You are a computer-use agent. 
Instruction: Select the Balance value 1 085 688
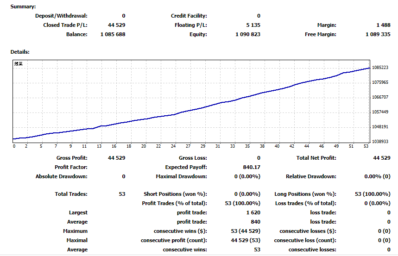pyautogui.click(x=113, y=34)
